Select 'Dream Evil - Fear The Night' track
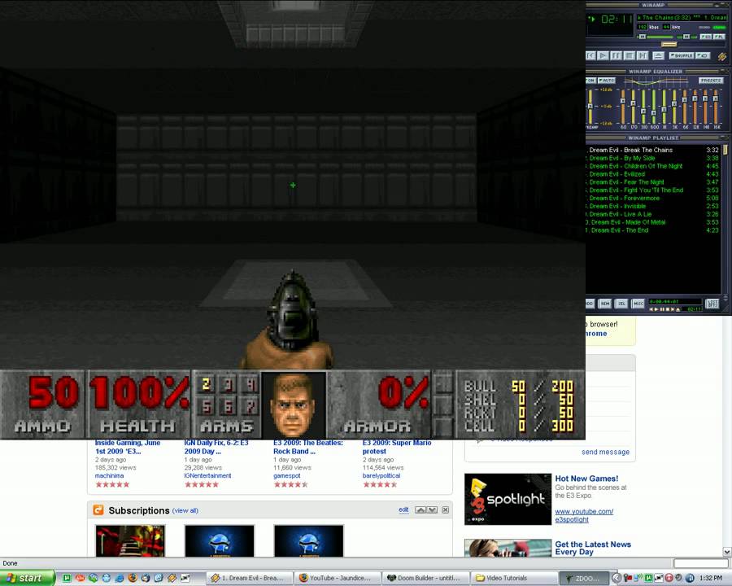The width and height of the screenshot is (732, 586). [652, 182]
